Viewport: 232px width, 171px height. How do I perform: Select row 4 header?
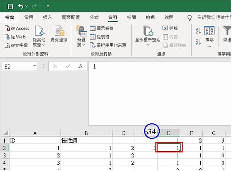(5, 163)
